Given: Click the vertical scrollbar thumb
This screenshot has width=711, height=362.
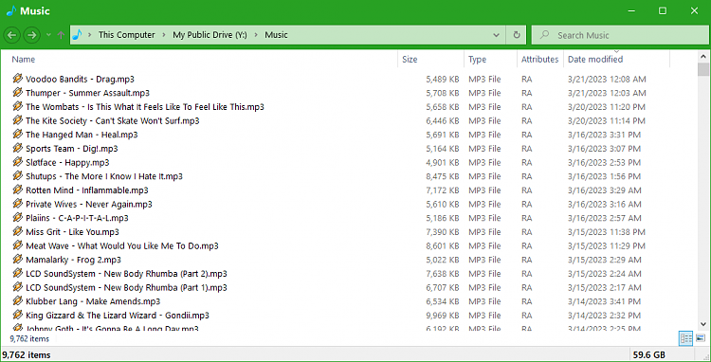Looking at the screenshot, I should [703, 69].
